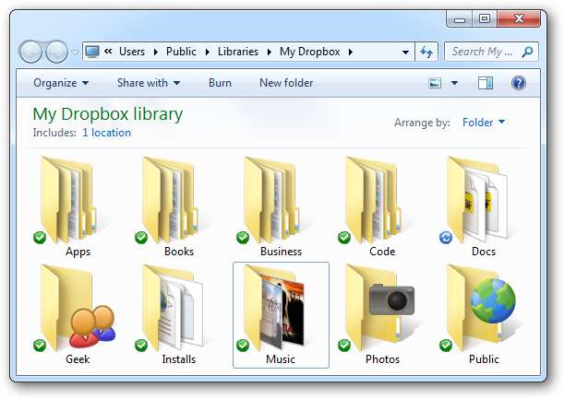The image size is (564, 399).
Task: Open the Share with dropdown
Action: (x=148, y=83)
